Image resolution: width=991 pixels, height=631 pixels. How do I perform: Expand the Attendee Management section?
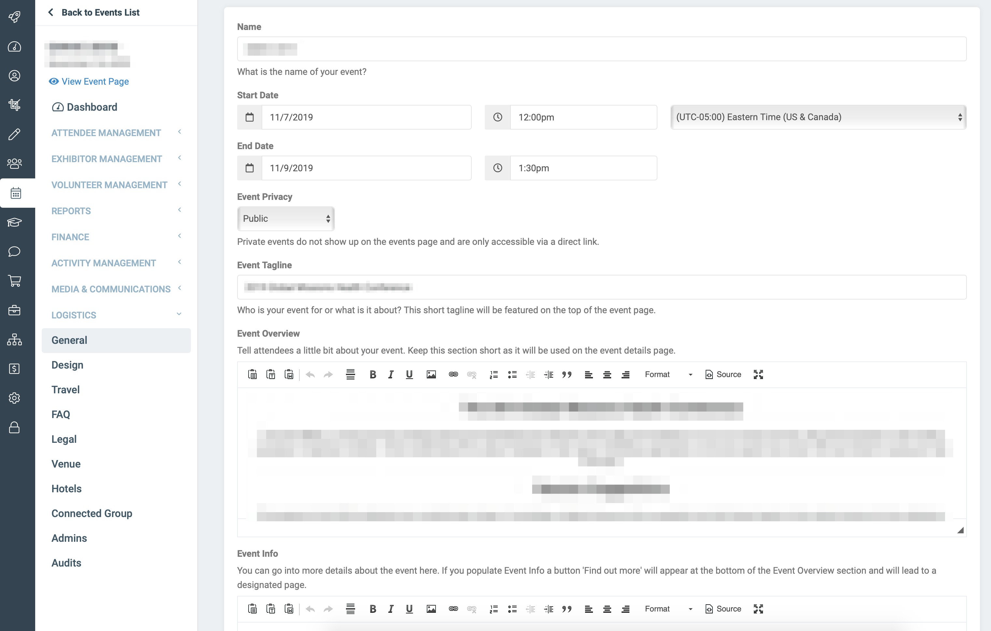pos(116,133)
